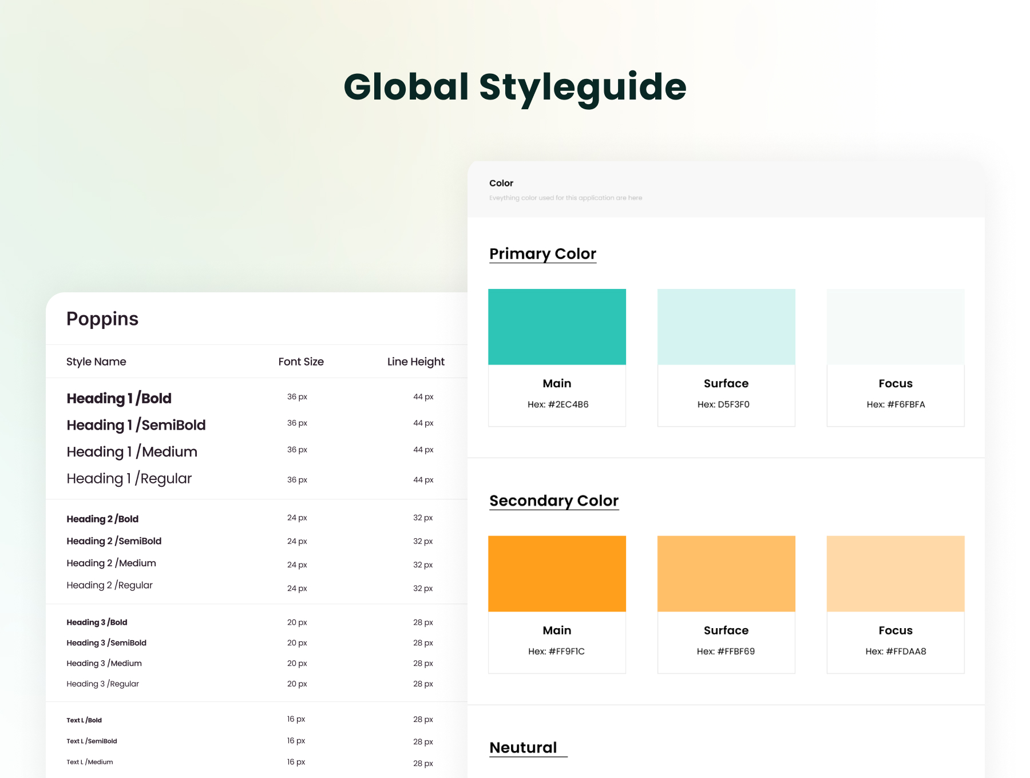Click the Style Name column header
1030x778 pixels.
click(x=96, y=362)
